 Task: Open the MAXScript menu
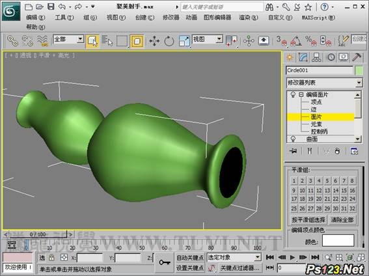point(318,18)
